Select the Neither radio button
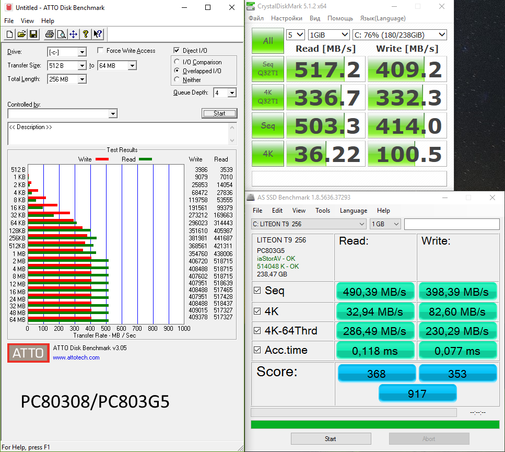 (x=177, y=79)
